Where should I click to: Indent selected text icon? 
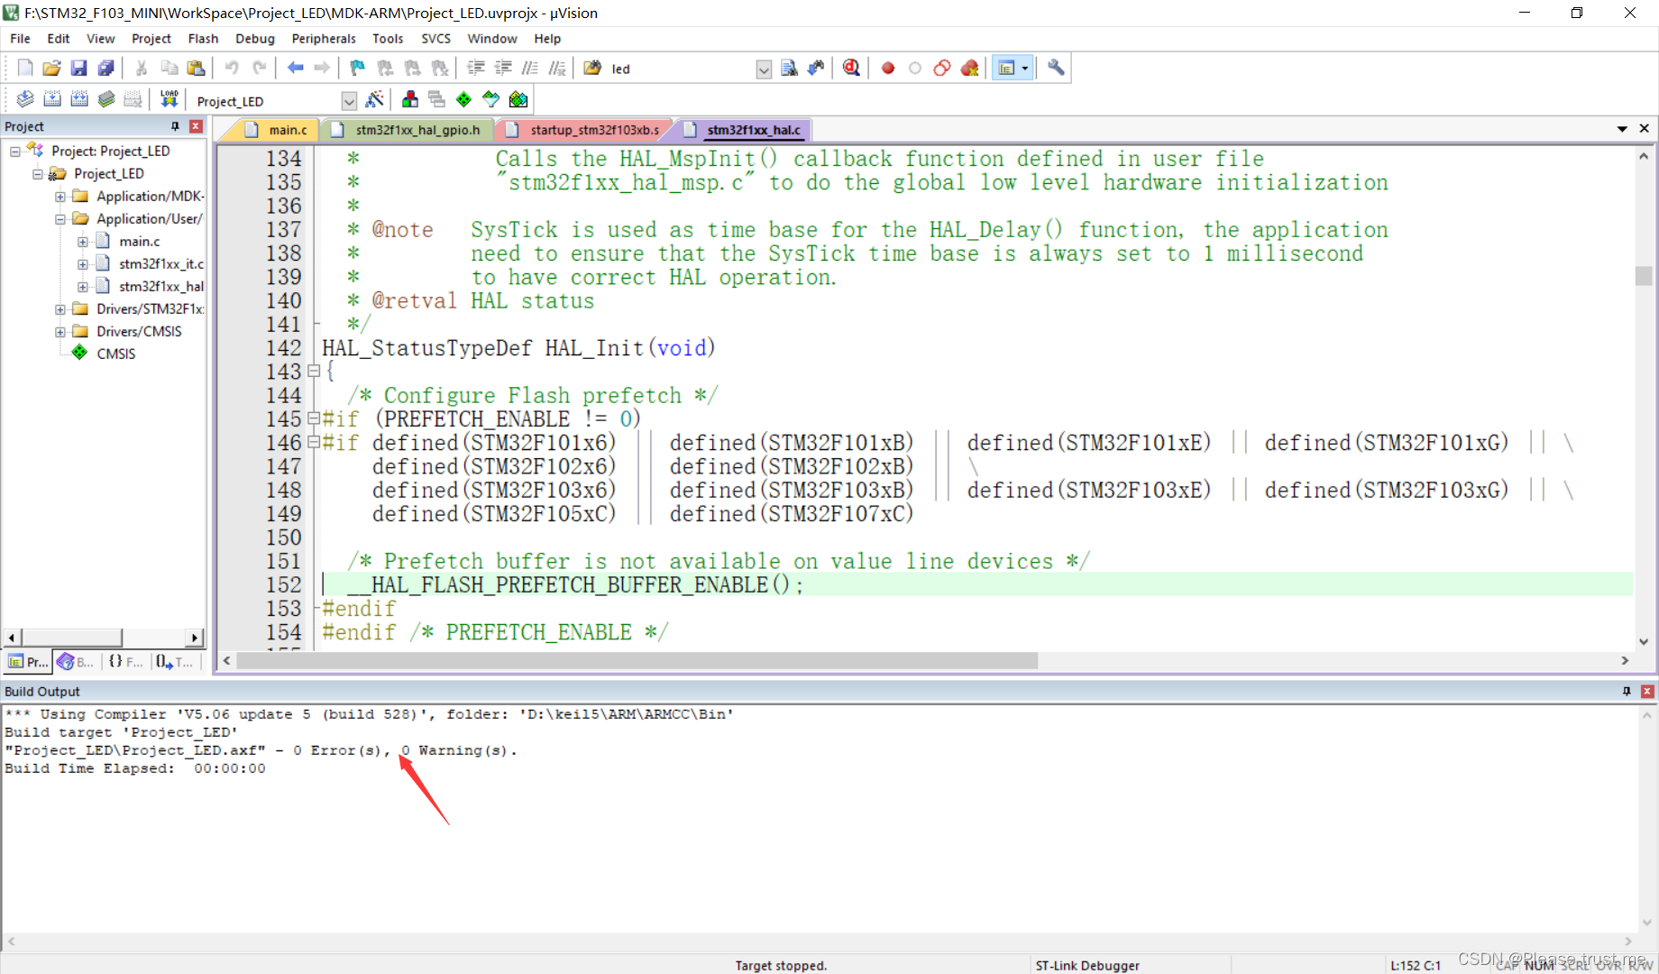[x=475, y=68]
